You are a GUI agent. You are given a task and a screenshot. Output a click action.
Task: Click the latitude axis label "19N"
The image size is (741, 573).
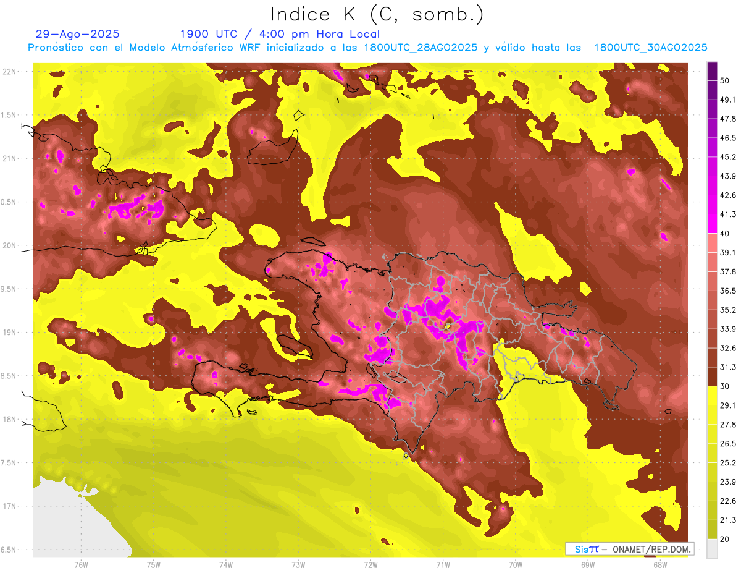pos(9,333)
